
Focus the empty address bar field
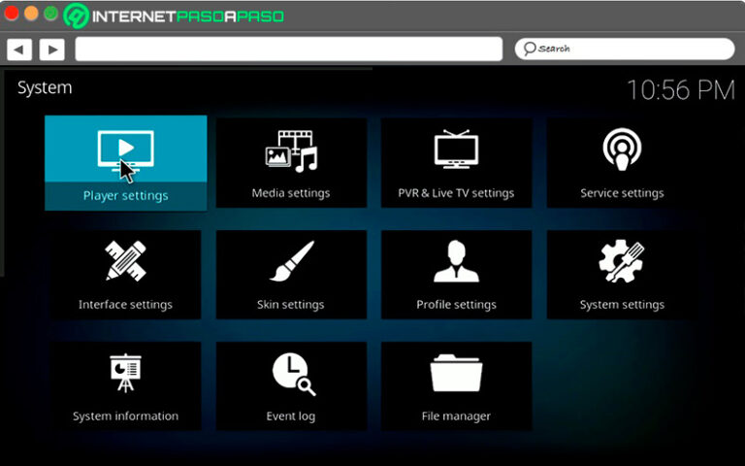288,49
